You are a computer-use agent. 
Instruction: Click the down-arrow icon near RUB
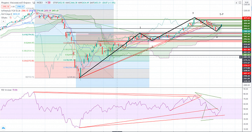click(x=236, y=2)
